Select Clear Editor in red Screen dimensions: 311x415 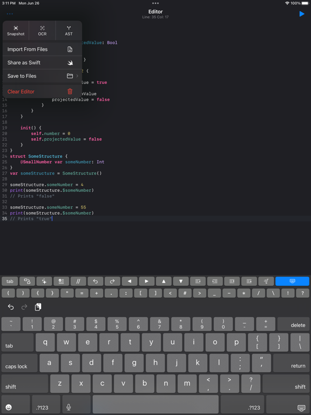point(42,91)
